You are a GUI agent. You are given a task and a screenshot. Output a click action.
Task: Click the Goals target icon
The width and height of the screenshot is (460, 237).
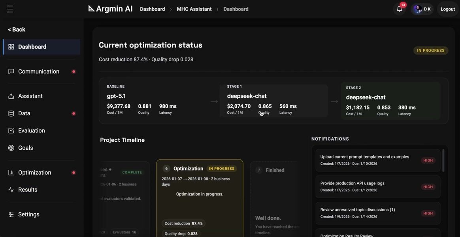11,148
